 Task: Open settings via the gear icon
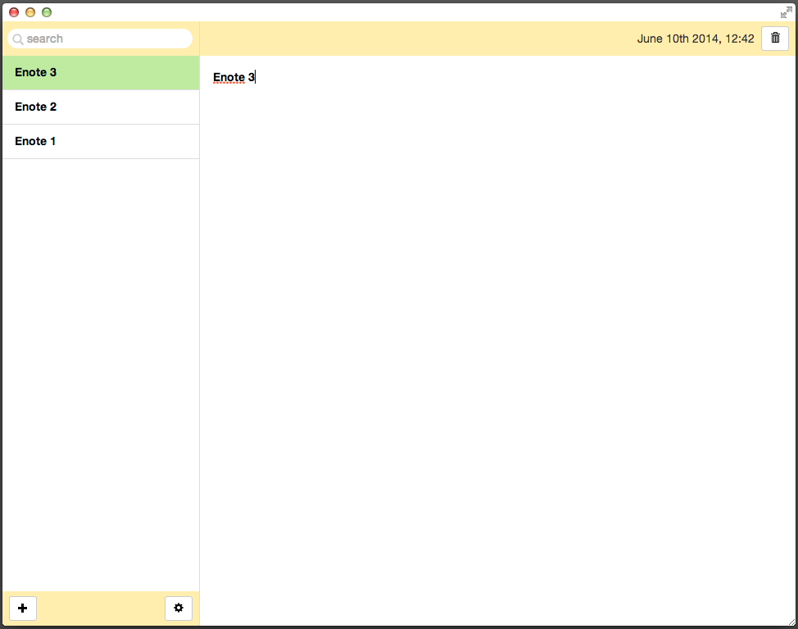click(x=179, y=608)
